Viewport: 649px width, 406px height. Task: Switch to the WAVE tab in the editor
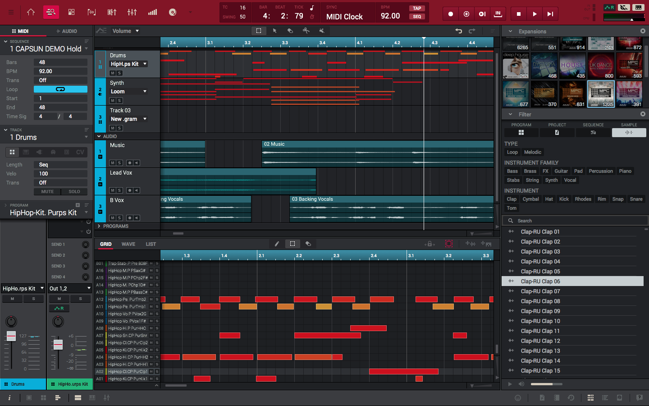tap(128, 244)
